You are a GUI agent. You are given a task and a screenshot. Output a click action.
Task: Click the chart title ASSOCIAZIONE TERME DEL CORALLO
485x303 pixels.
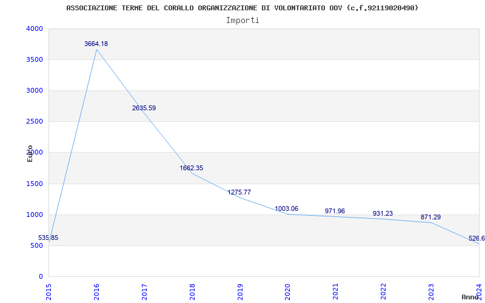(242, 8)
